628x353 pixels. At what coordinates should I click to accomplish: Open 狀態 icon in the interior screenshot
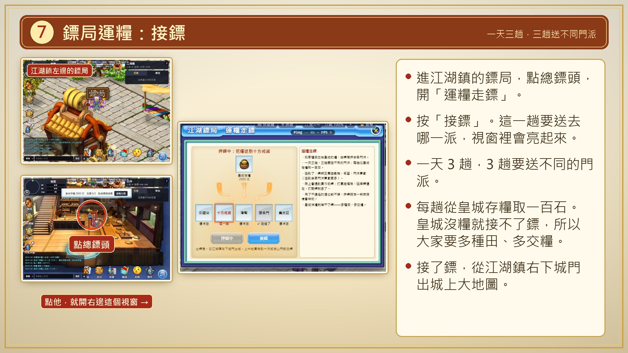pyautogui.click(x=112, y=271)
